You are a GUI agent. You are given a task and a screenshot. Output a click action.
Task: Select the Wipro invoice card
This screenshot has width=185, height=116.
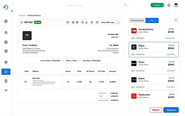click(153, 49)
